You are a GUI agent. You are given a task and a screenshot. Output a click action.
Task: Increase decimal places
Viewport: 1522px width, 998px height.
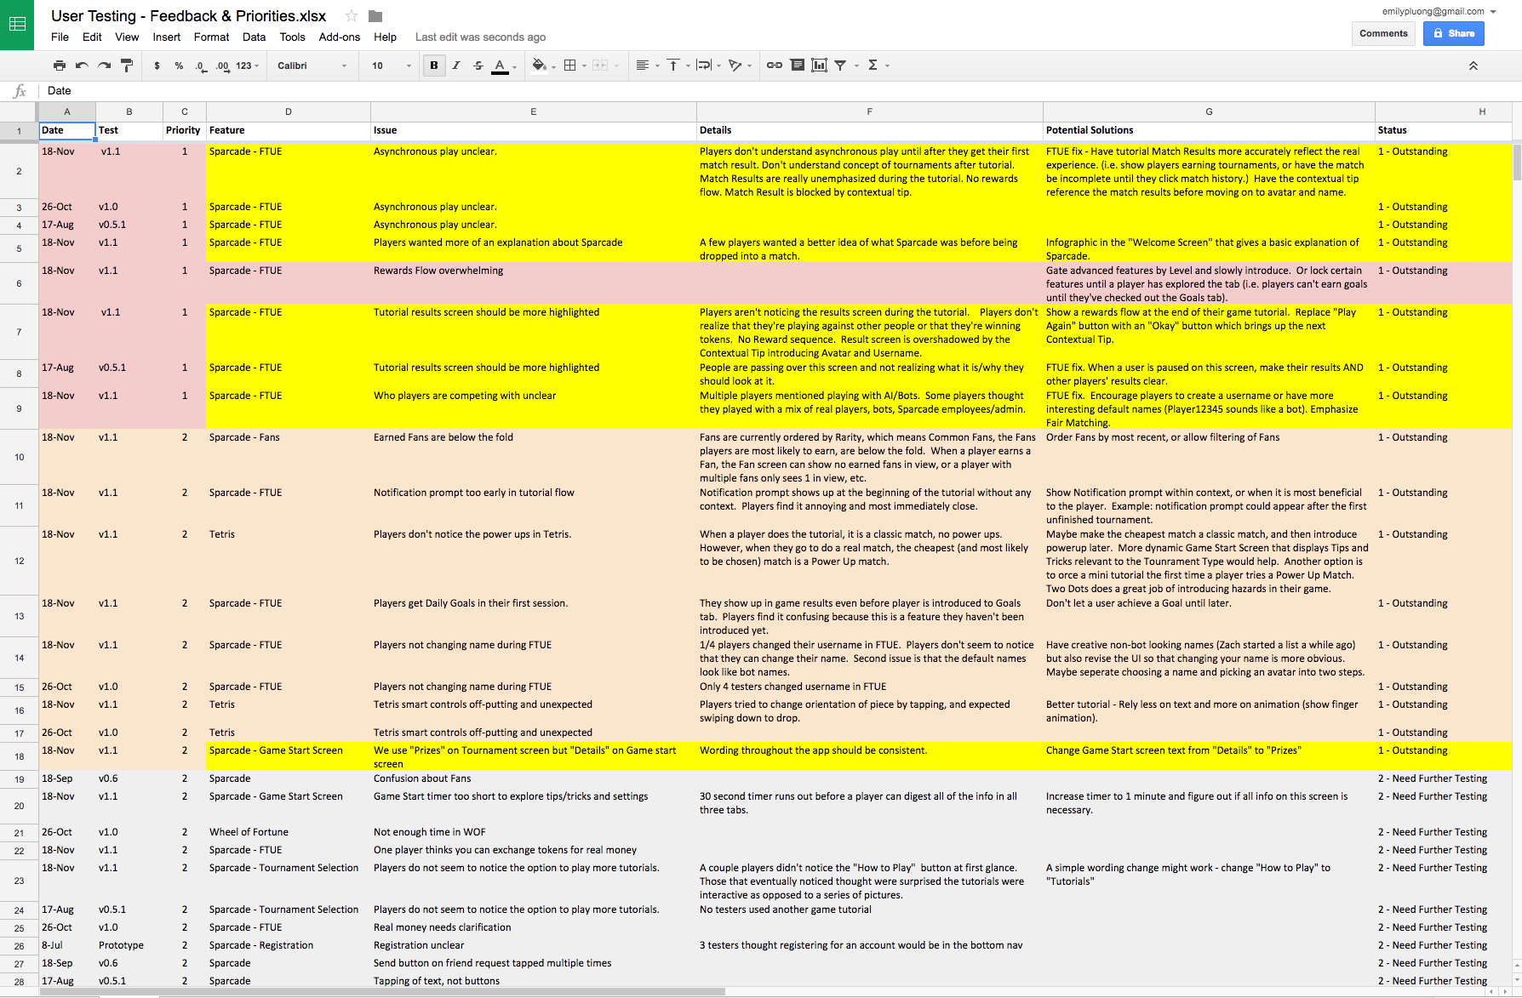pyautogui.click(x=222, y=66)
